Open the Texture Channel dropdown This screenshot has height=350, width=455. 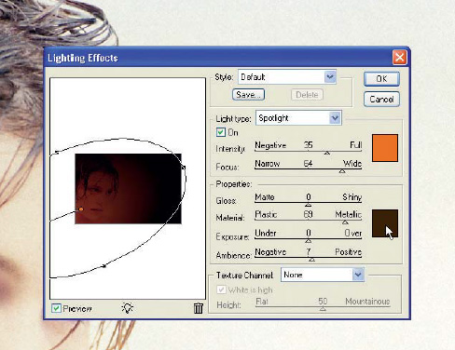(323, 275)
